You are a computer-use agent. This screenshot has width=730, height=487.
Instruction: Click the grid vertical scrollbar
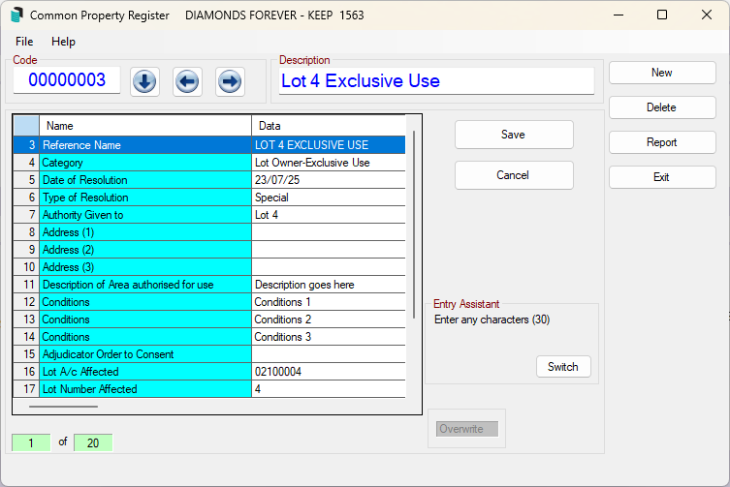coord(413,225)
